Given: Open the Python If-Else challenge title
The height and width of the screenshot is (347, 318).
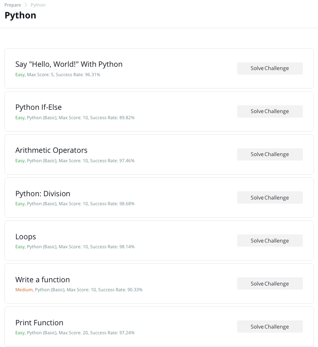Looking at the screenshot, I should click(38, 107).
